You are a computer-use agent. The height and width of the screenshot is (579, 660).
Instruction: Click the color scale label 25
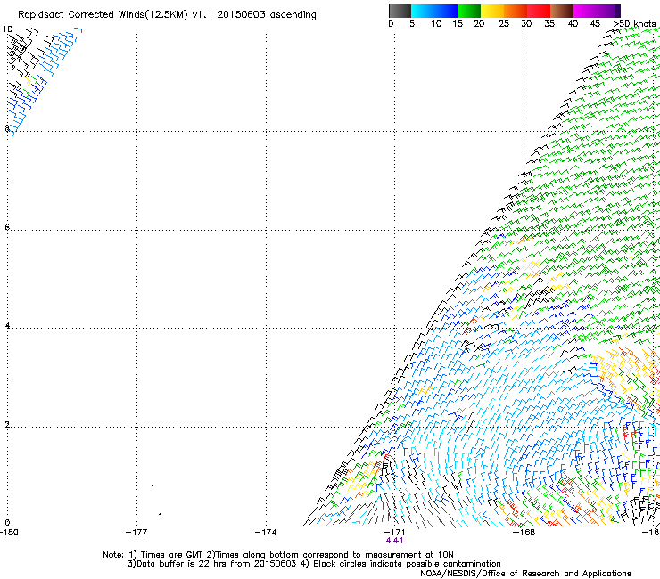(x=504, y=24)
